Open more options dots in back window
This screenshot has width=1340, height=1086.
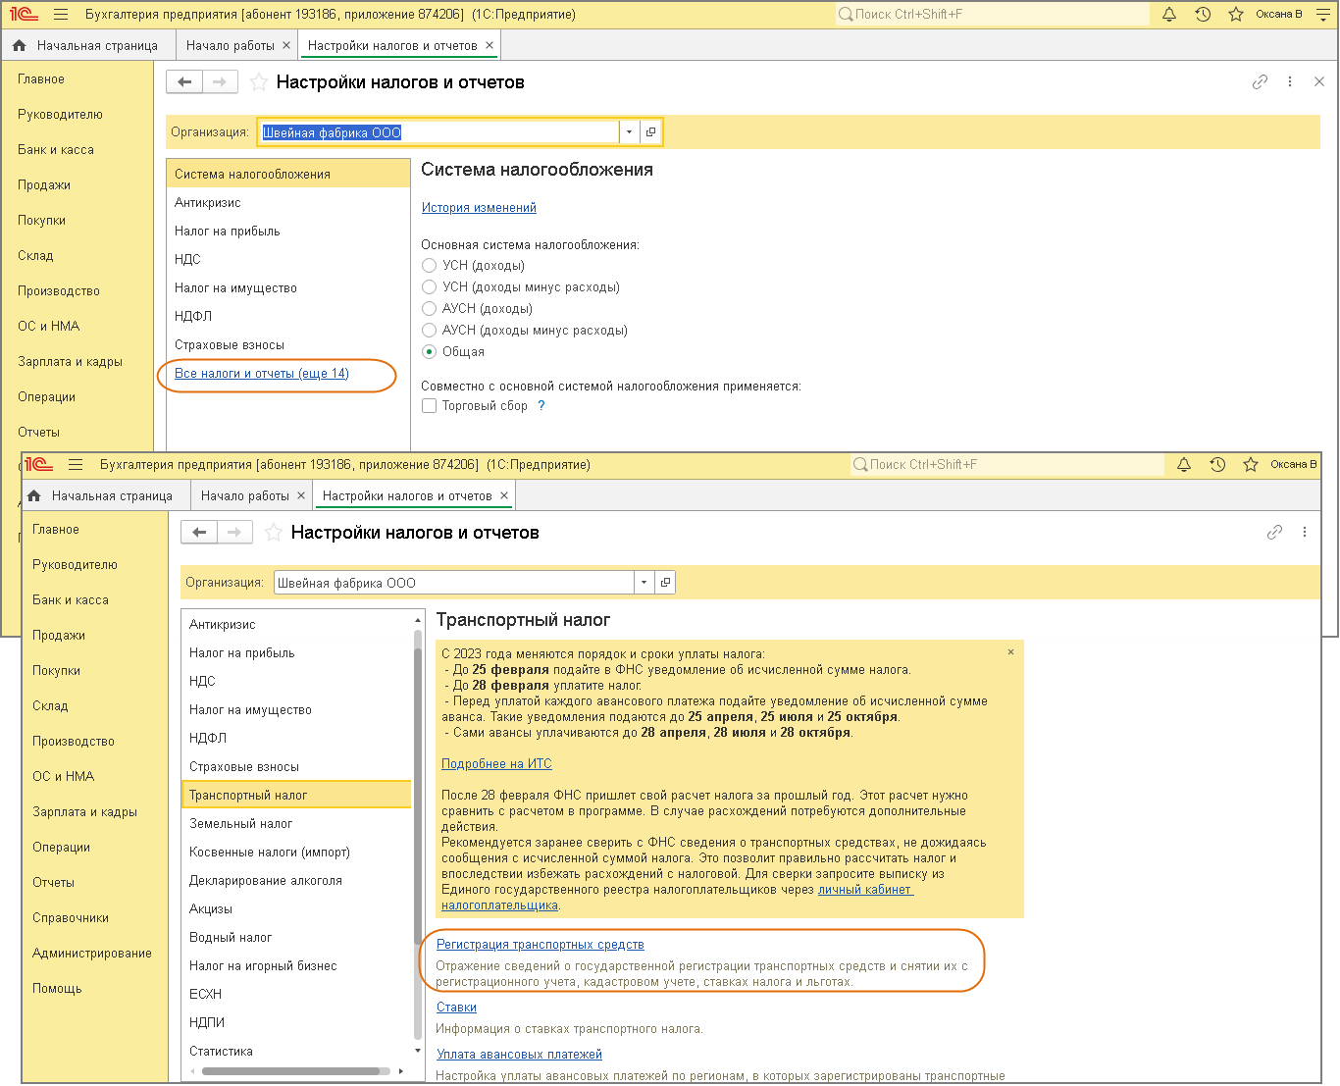(x=1290, y=82)
